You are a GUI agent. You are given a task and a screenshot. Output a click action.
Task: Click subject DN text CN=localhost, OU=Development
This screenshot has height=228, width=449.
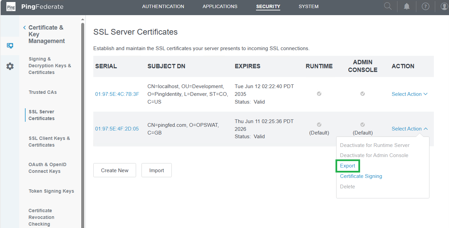[186, 86]
